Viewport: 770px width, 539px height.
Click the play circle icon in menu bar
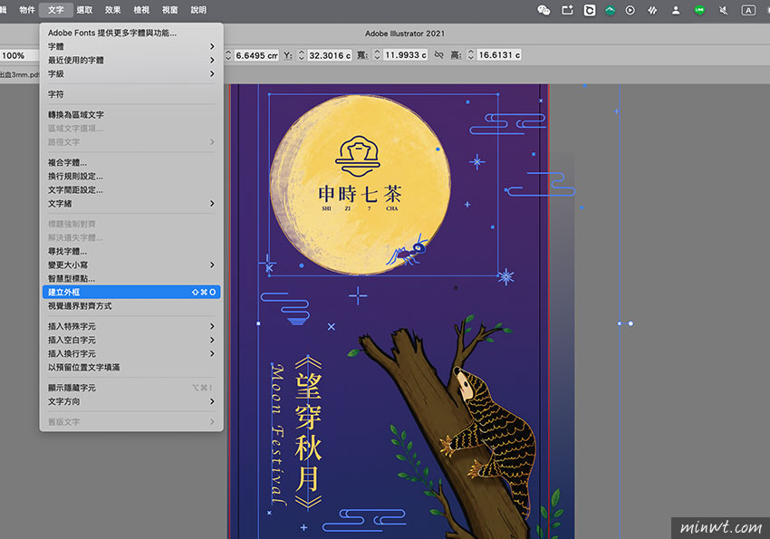coord(630,10)
